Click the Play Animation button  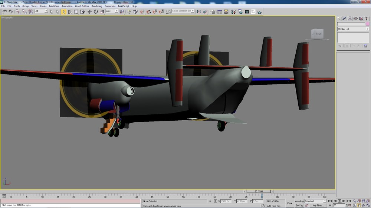339,201
